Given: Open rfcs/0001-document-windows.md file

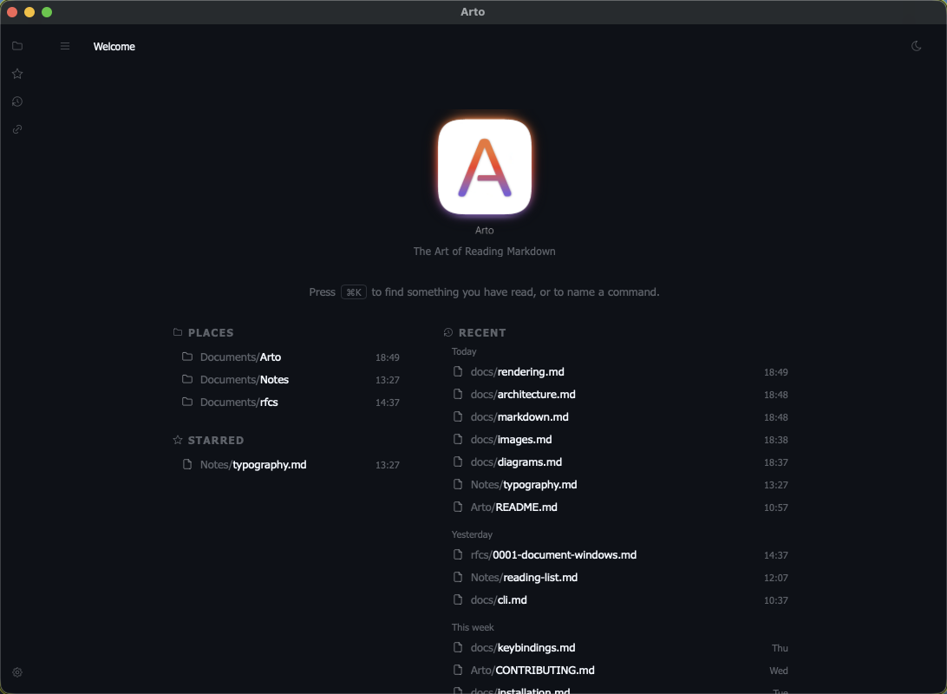Looking at the screenshot, I should (x=620, y=555).
